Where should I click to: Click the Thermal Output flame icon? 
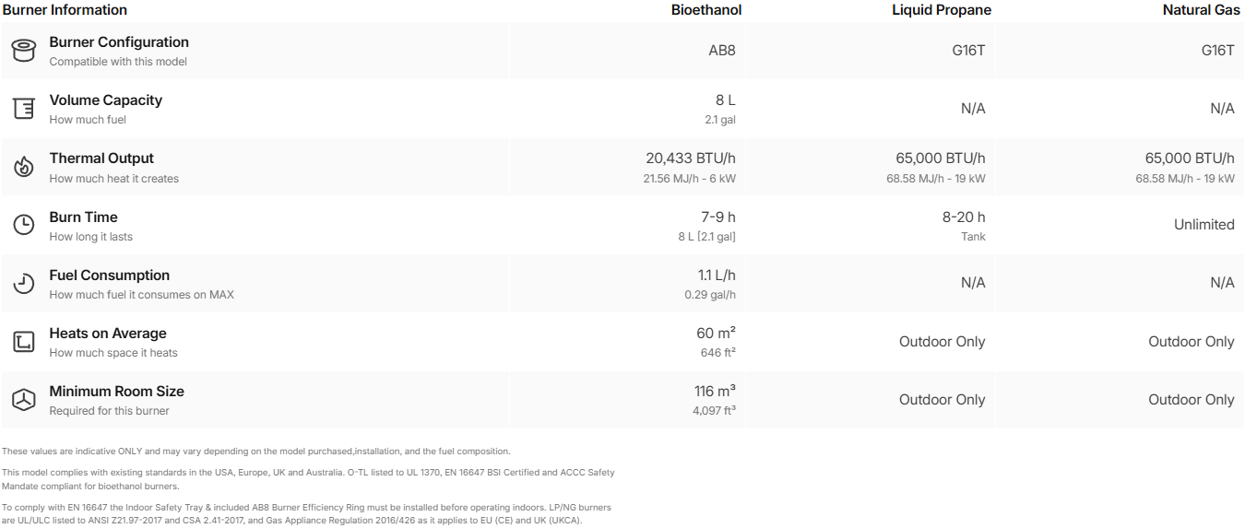coord(23,167)
